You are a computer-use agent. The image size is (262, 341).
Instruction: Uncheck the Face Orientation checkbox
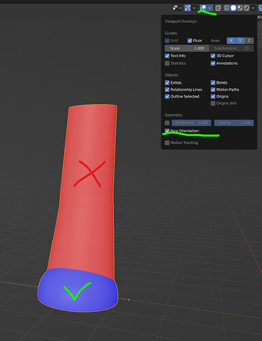(x=167, y=131)
